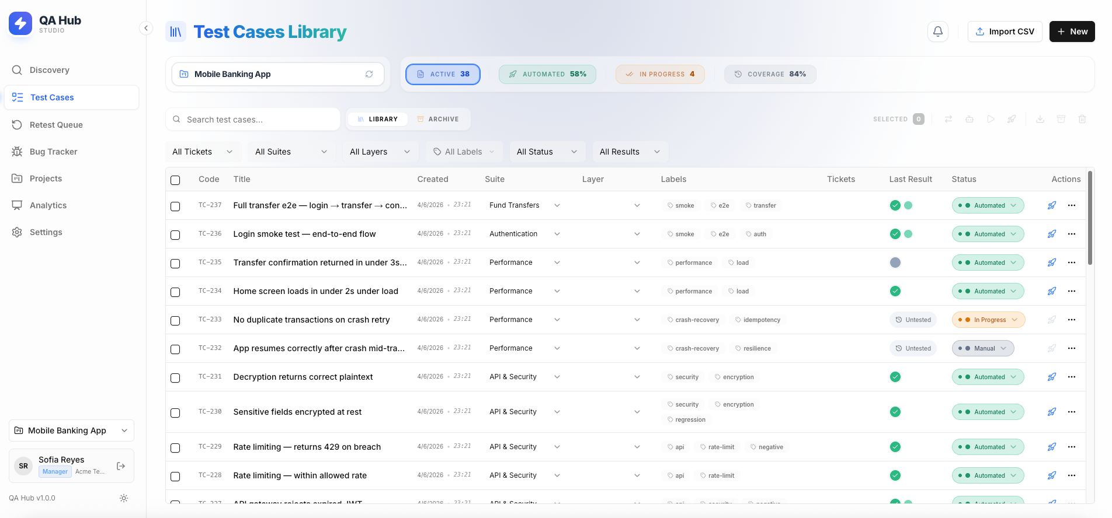Screen dimensions: 1112x518
Task: Check the box for TC-232
Action: 175,349
